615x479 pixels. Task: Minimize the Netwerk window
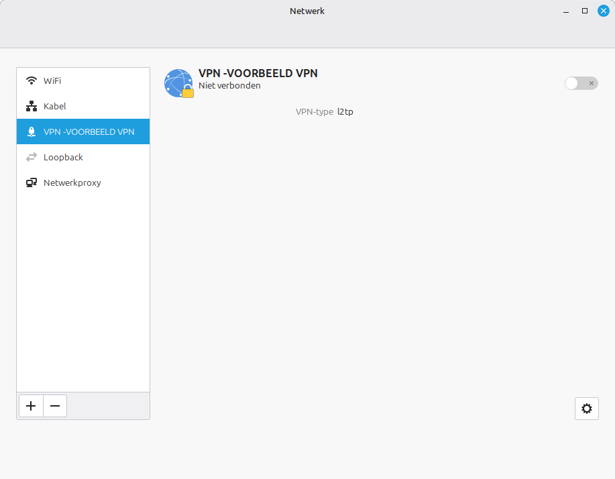click(x=566, y=11)
